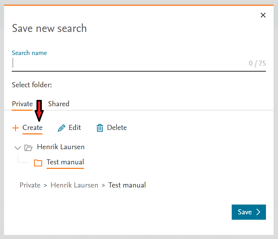Click the Delete folder label
278x239 pixels.
(117, 127)
